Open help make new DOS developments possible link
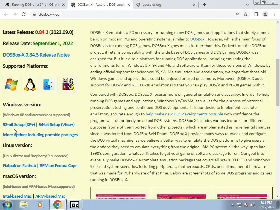The width and height of the screenshot is (280, 210). point(184,114)
